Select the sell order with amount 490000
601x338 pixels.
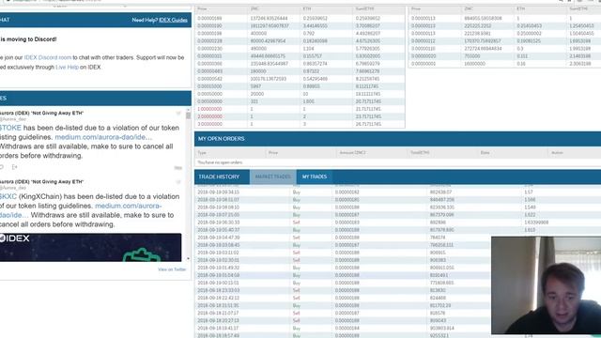(300, 49)
